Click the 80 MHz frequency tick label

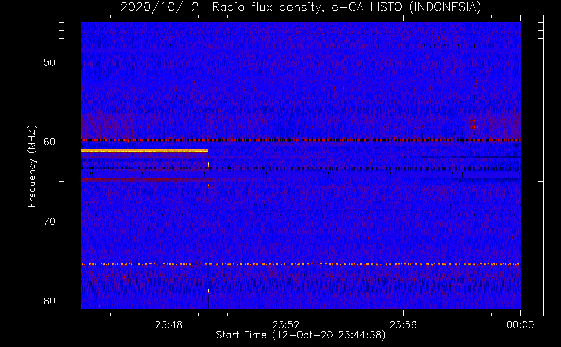(50, 301)
